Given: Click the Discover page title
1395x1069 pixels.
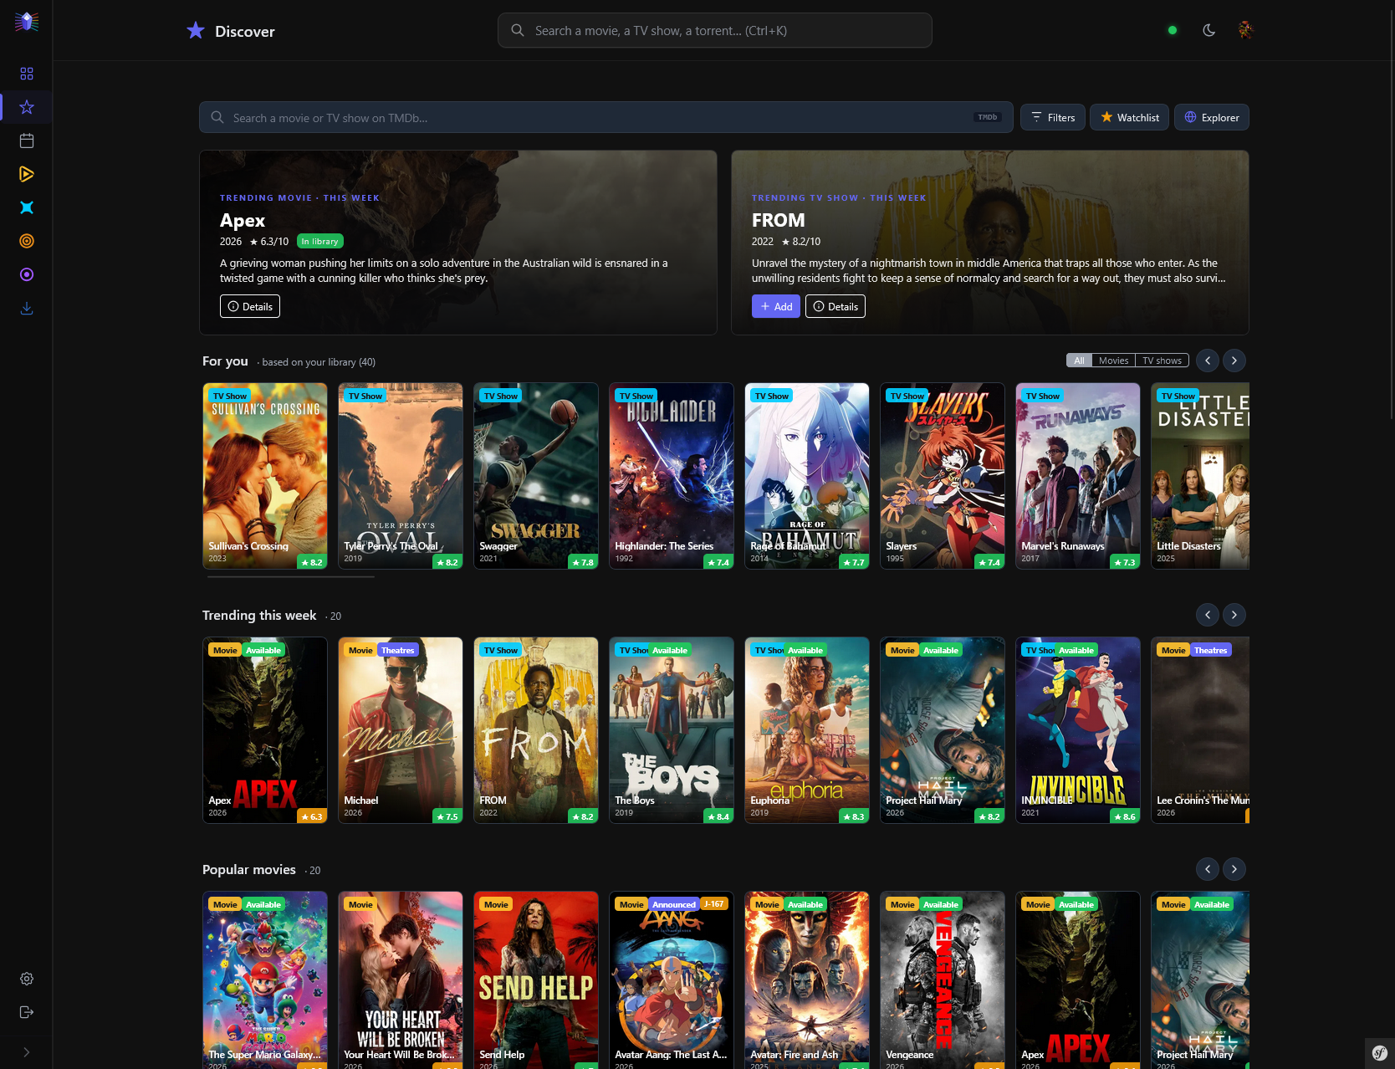Looking at the screenshot, I should pyautogui.click(x=245, y=31).
